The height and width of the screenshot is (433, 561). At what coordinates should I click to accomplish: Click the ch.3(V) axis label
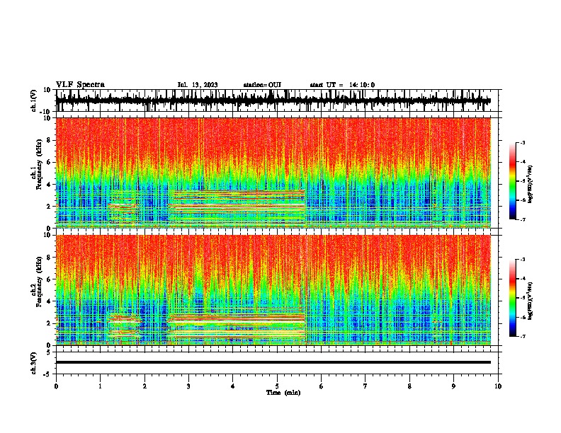34,363
